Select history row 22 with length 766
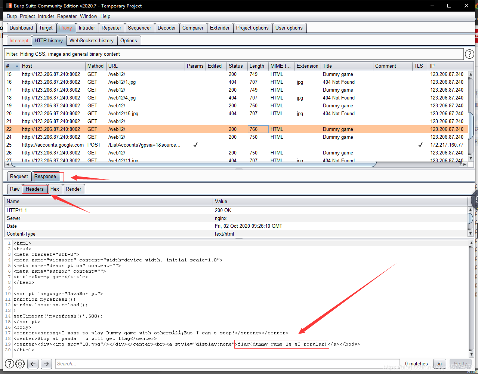 coord(235,129)
